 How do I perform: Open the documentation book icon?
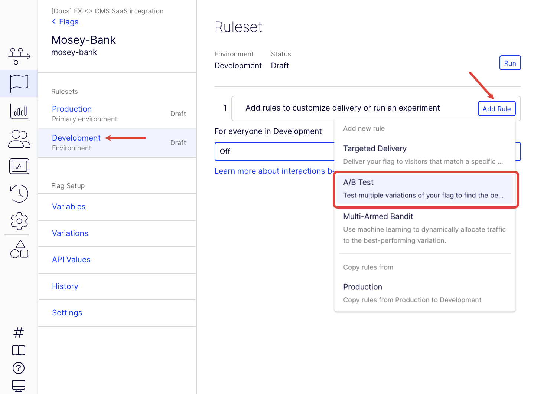click(19, 350)
